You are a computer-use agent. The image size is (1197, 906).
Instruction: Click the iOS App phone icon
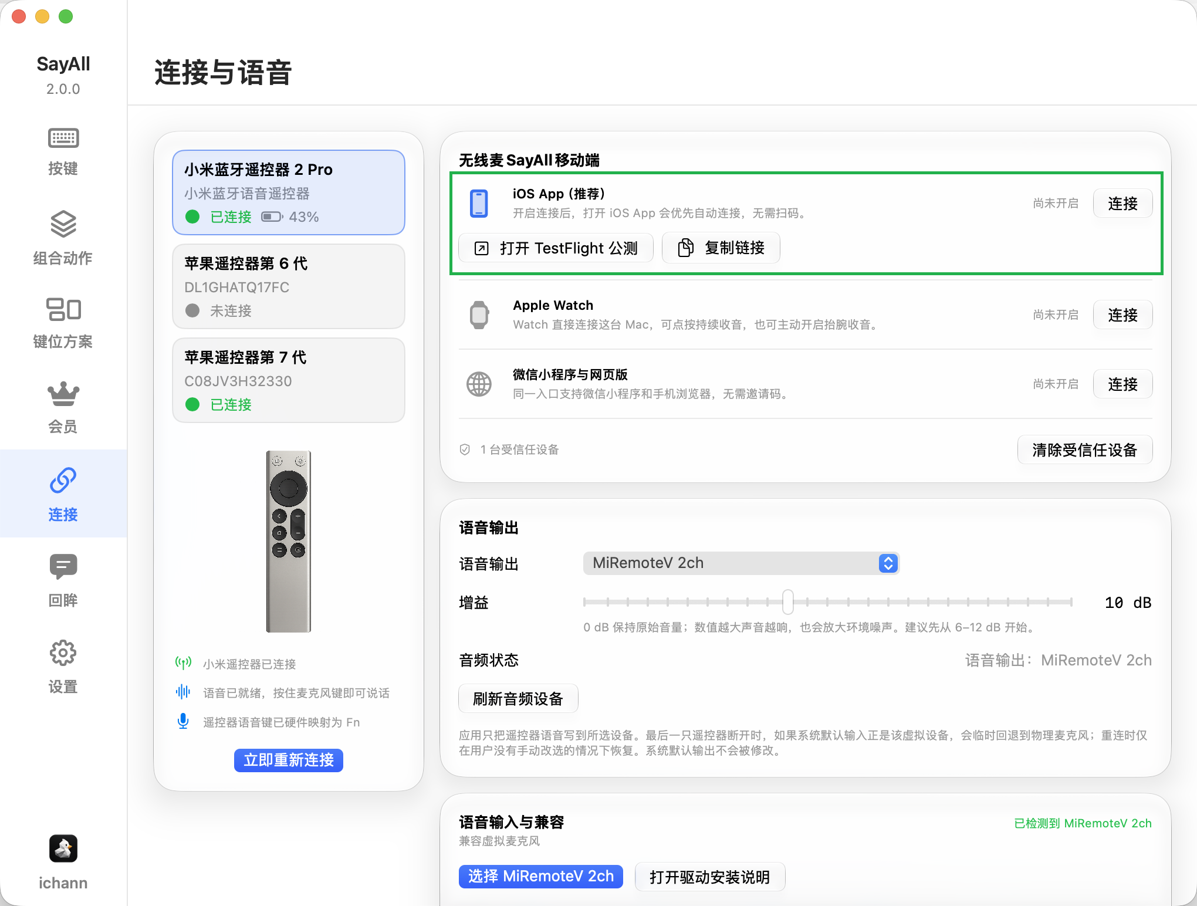click(479, 204)
